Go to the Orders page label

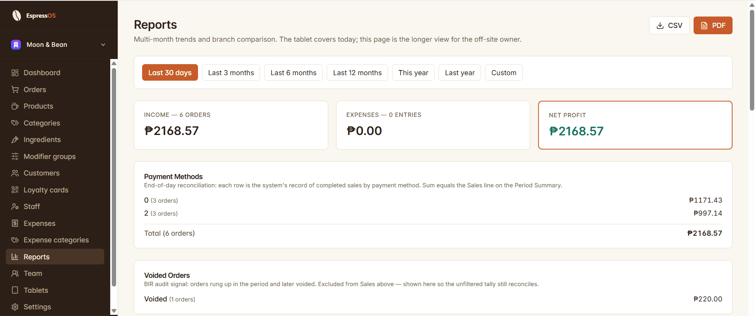[x=35, y=90]
